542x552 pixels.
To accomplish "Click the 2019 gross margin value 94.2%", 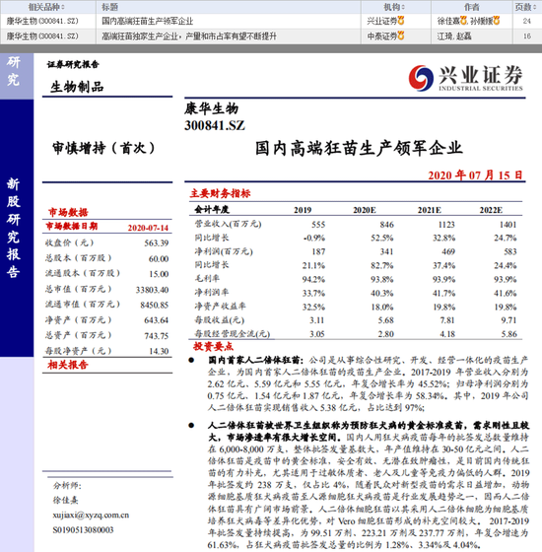I will pos(313,280).
